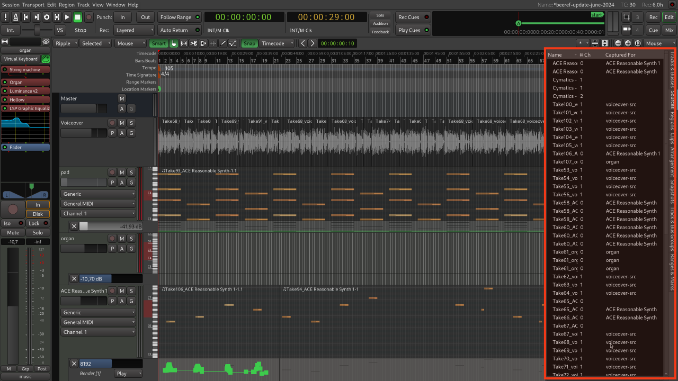Viewport: 678px width, 381px height.
Task: Open the Ripple edit mode dropdown
Action: pos(65,43)
